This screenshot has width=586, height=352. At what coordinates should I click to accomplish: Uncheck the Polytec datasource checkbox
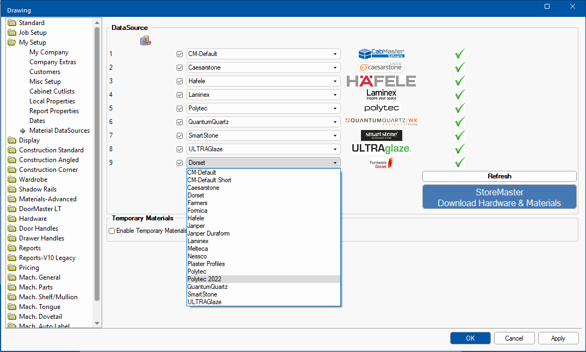(180, 108)
